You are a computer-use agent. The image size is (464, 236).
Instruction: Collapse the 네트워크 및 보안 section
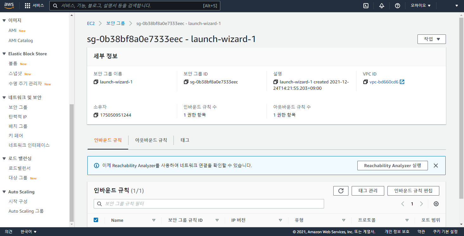tap(4, 98)
